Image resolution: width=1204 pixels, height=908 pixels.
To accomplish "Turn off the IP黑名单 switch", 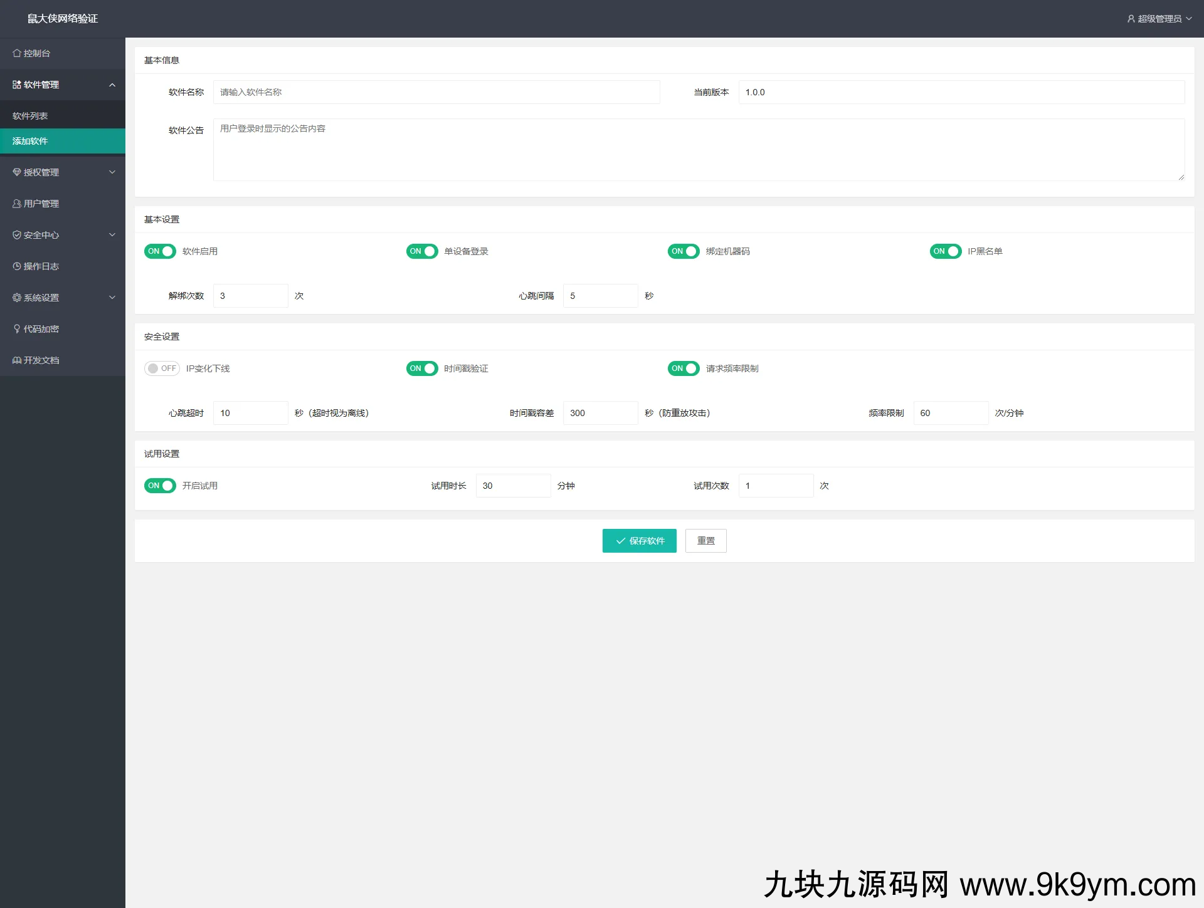I will tap(945, 251).
